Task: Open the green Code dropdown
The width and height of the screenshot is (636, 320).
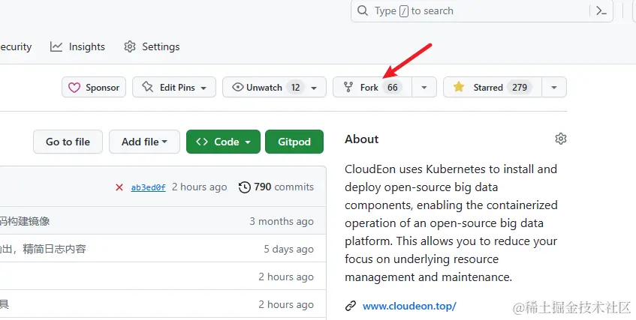Action: pos(223,142)
